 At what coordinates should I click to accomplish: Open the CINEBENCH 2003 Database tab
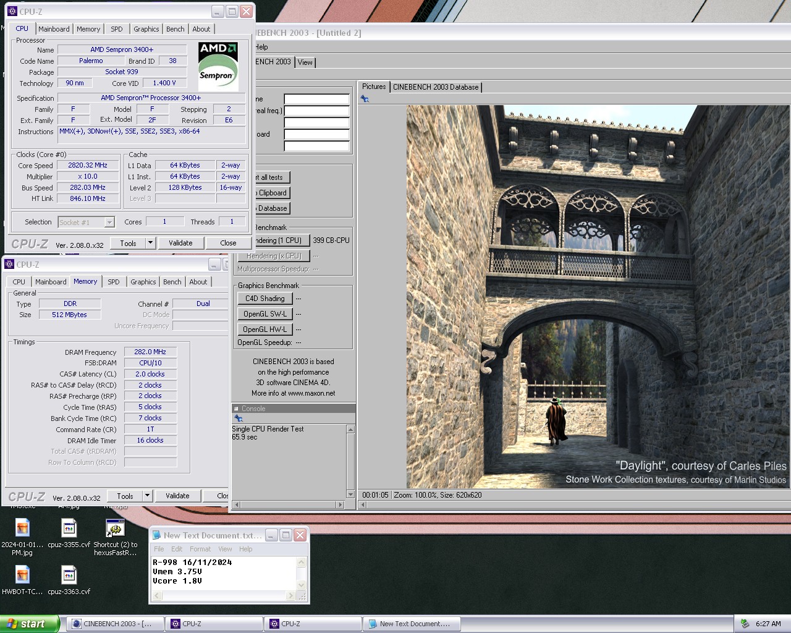coord(436,87)
